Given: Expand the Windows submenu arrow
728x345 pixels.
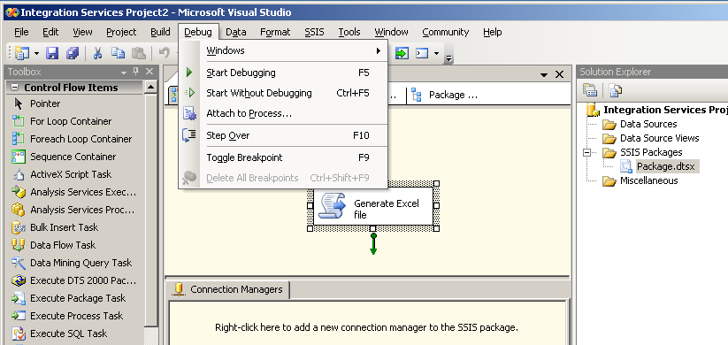Looking at the screenshot, I should coord(379,50).
